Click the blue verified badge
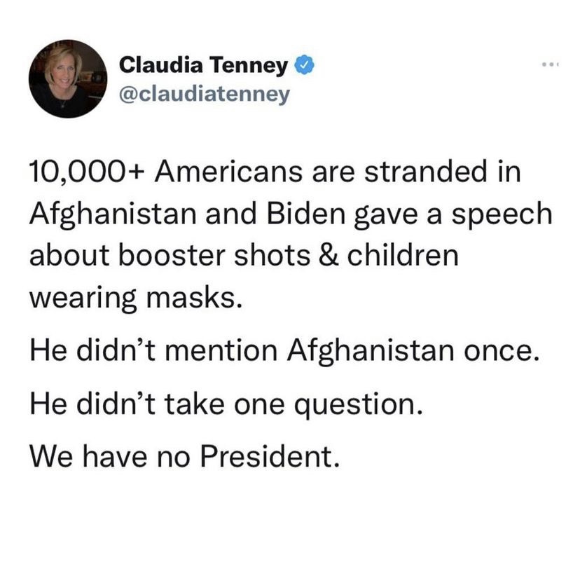 (x=302, y=67)
